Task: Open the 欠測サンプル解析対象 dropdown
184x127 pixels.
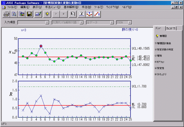Action: pos(81,23)
